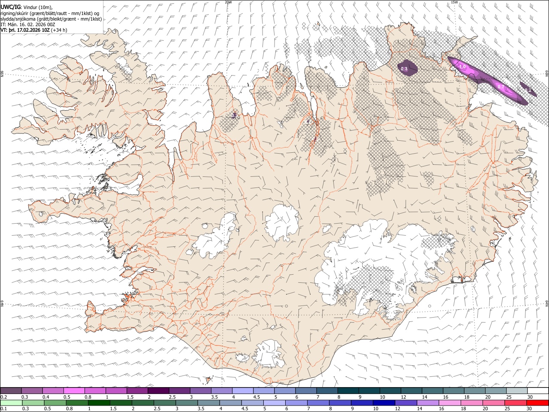Screen dimensions: 549x412
Task: Pick bottom-row blue swatch starting at 7
Action: click(318, 403)
